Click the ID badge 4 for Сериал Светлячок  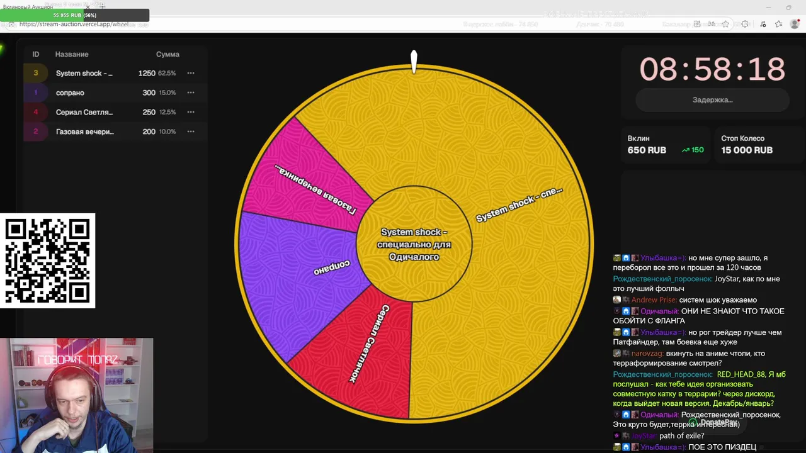36,112
